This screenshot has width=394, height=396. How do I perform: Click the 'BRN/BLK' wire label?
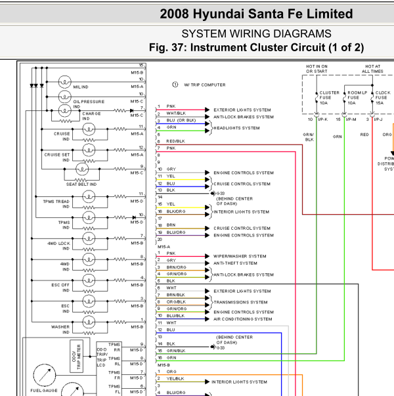[175, 295]
